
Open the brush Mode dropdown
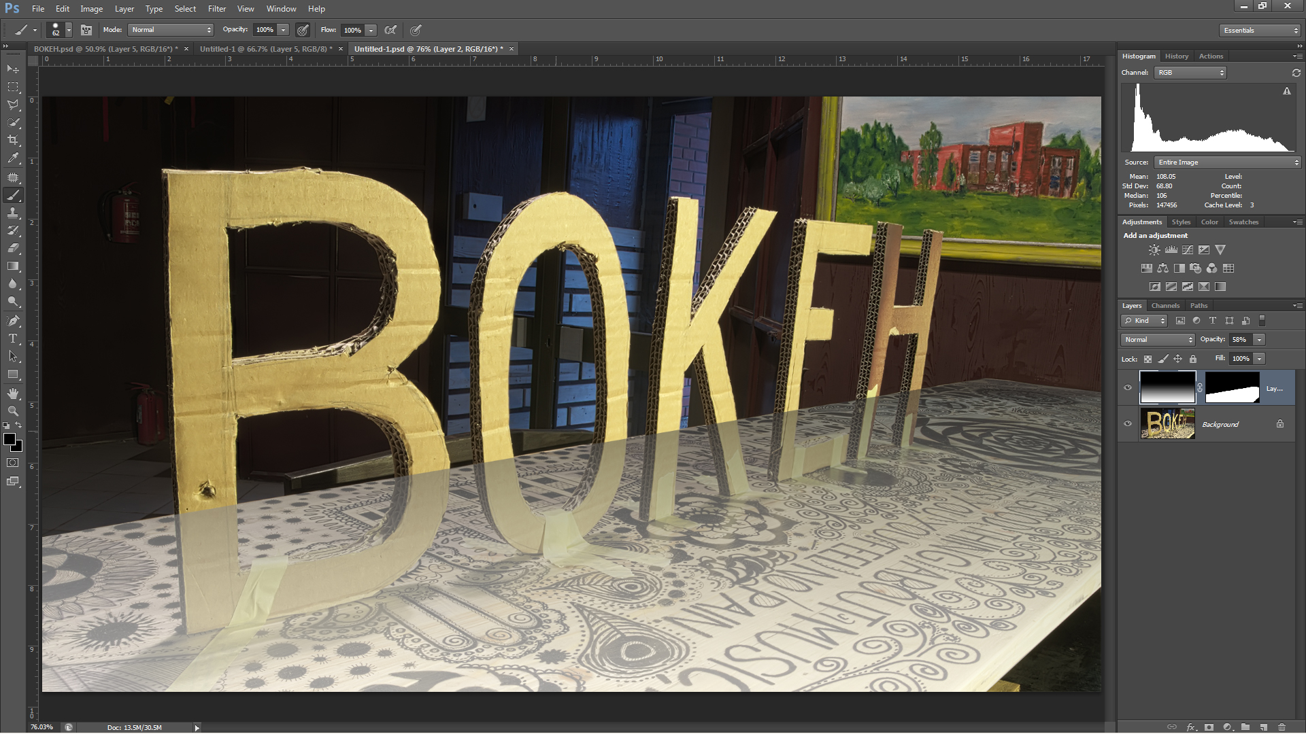(x=171, y=30)
